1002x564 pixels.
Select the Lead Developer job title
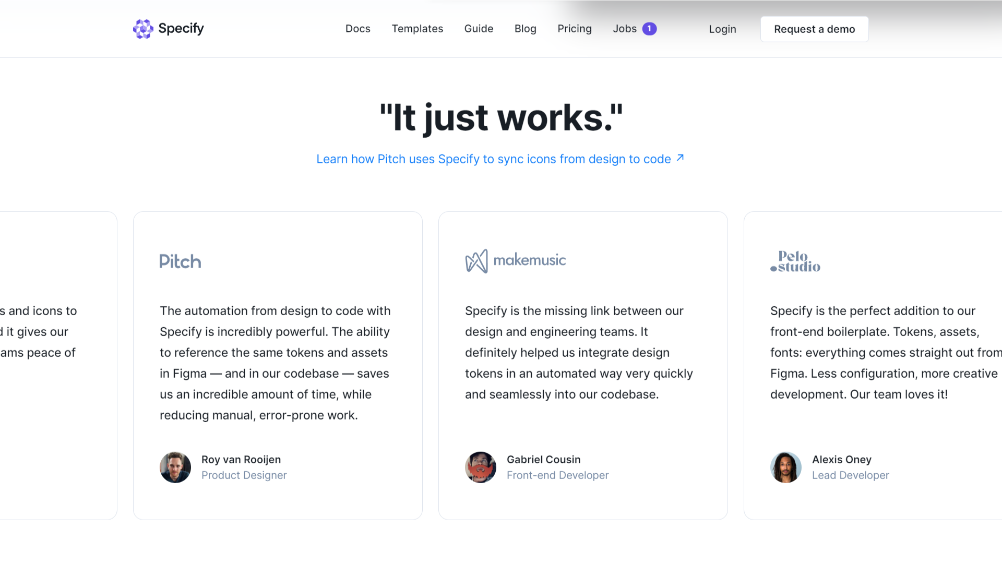(x=850, y=475)
